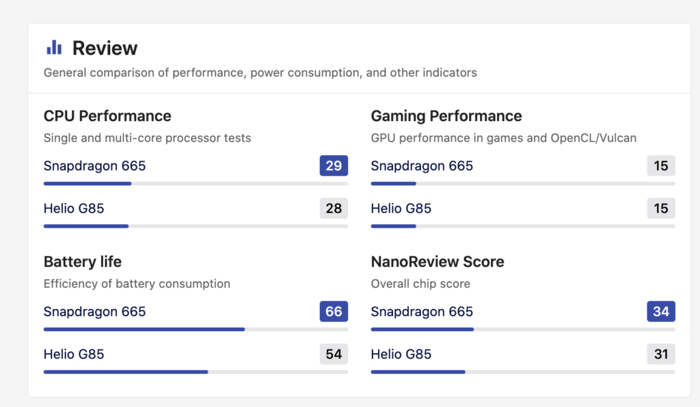Click the battery score badge showing 66
The image size is (700, 407).
pos(334,311)
